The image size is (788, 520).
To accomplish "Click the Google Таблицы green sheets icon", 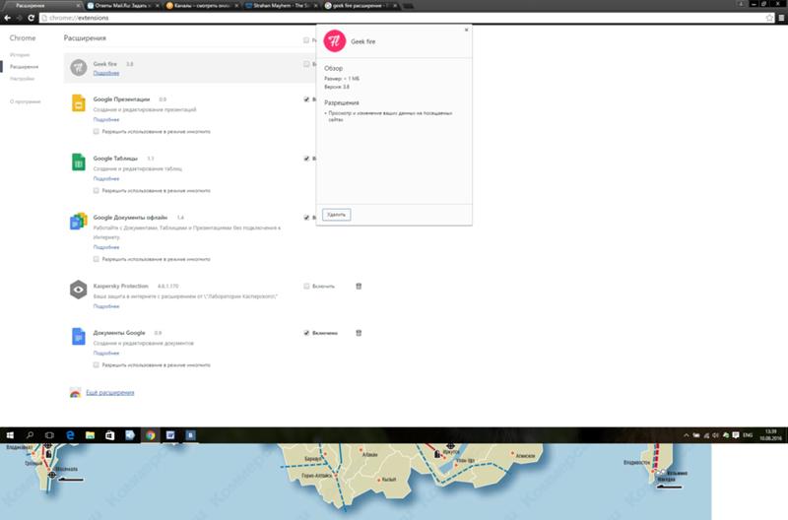I will click(79, 162).
